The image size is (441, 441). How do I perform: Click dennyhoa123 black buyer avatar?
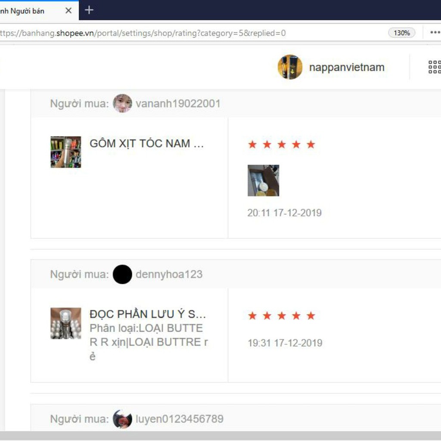tap(122, 274)
